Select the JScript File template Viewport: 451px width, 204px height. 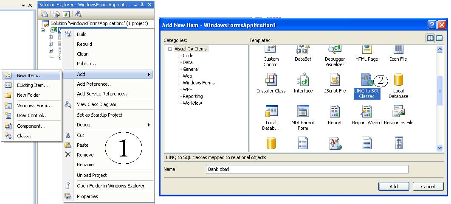(x=335, y=83)
